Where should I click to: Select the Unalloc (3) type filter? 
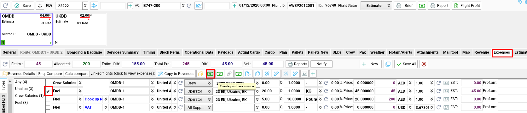(24, 89)
